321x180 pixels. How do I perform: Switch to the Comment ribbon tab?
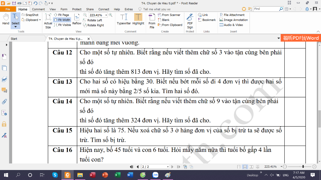(x=38, y=9)
